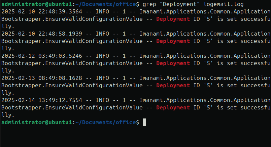Click the timestamp 2025-02-10 22:48:58.1939

click(x=42, y=34)
